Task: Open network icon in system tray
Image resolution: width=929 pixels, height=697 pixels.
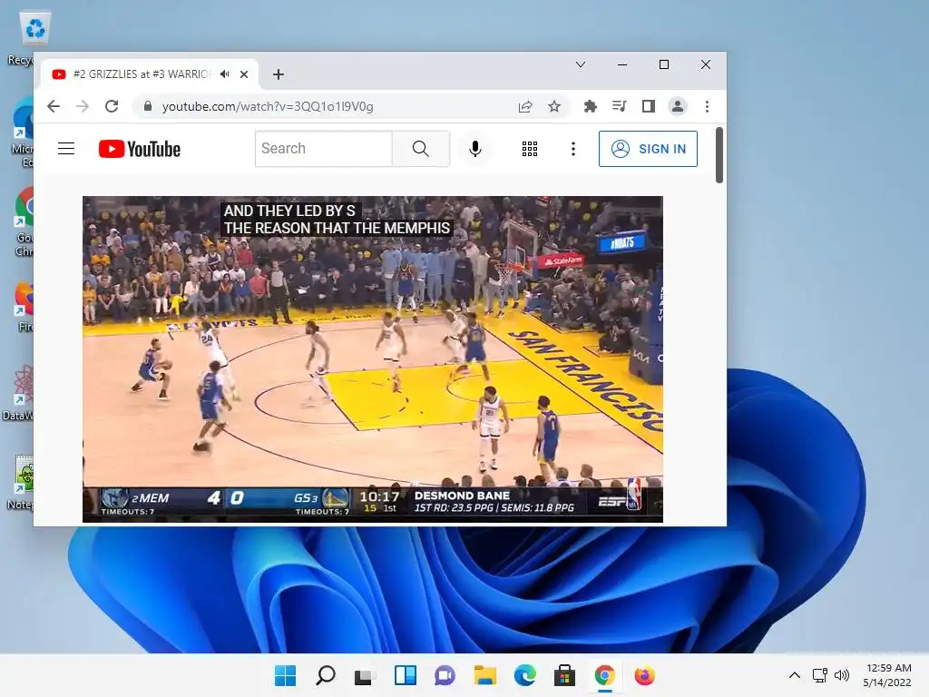Action: pos(820,675)
